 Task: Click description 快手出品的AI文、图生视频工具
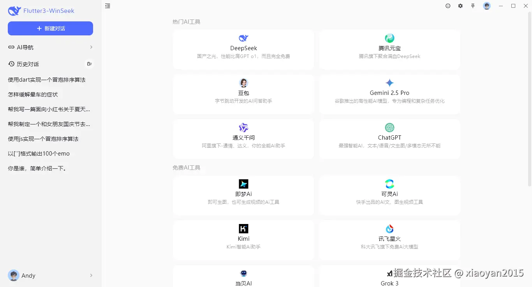389,202
